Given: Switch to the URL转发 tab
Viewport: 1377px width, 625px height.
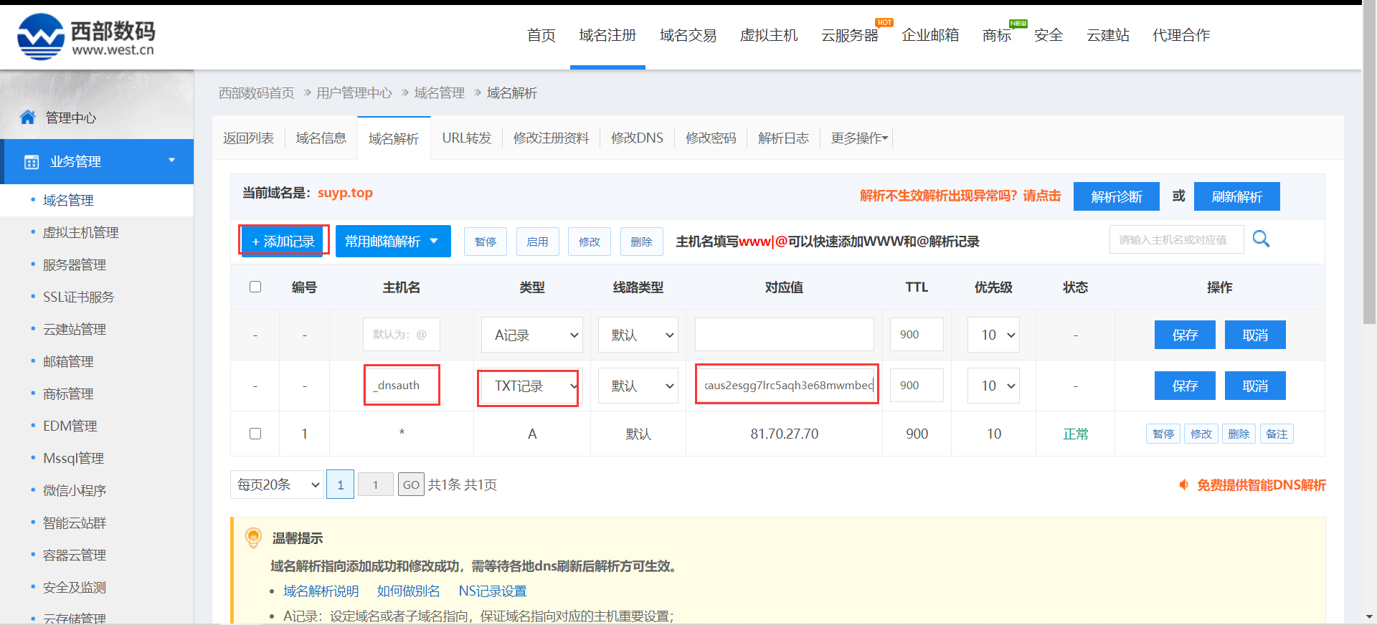Looking at the screenshot, I should pos(467,138).
